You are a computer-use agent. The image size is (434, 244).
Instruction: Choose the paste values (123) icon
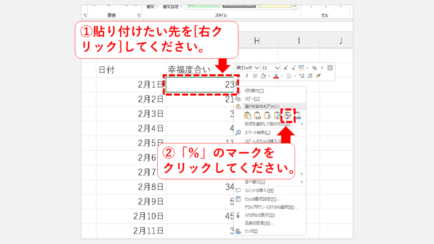(x=258, y=115)
